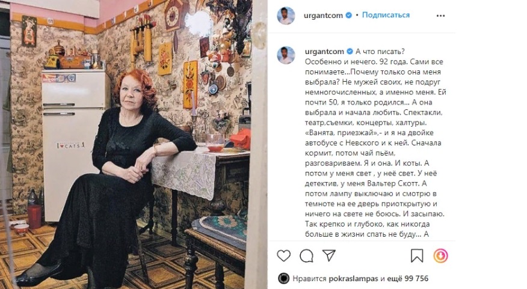Screen dimensions: 527x289
Task: Like the post with the heart icon
Action: coord(284,256)
